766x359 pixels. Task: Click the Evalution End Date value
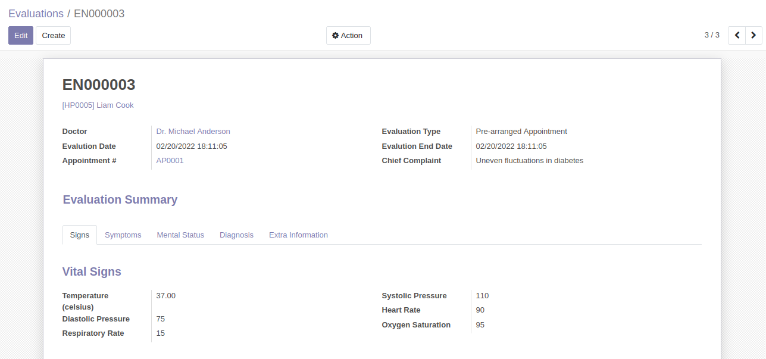pyautogui.click(x=511, y=146)
